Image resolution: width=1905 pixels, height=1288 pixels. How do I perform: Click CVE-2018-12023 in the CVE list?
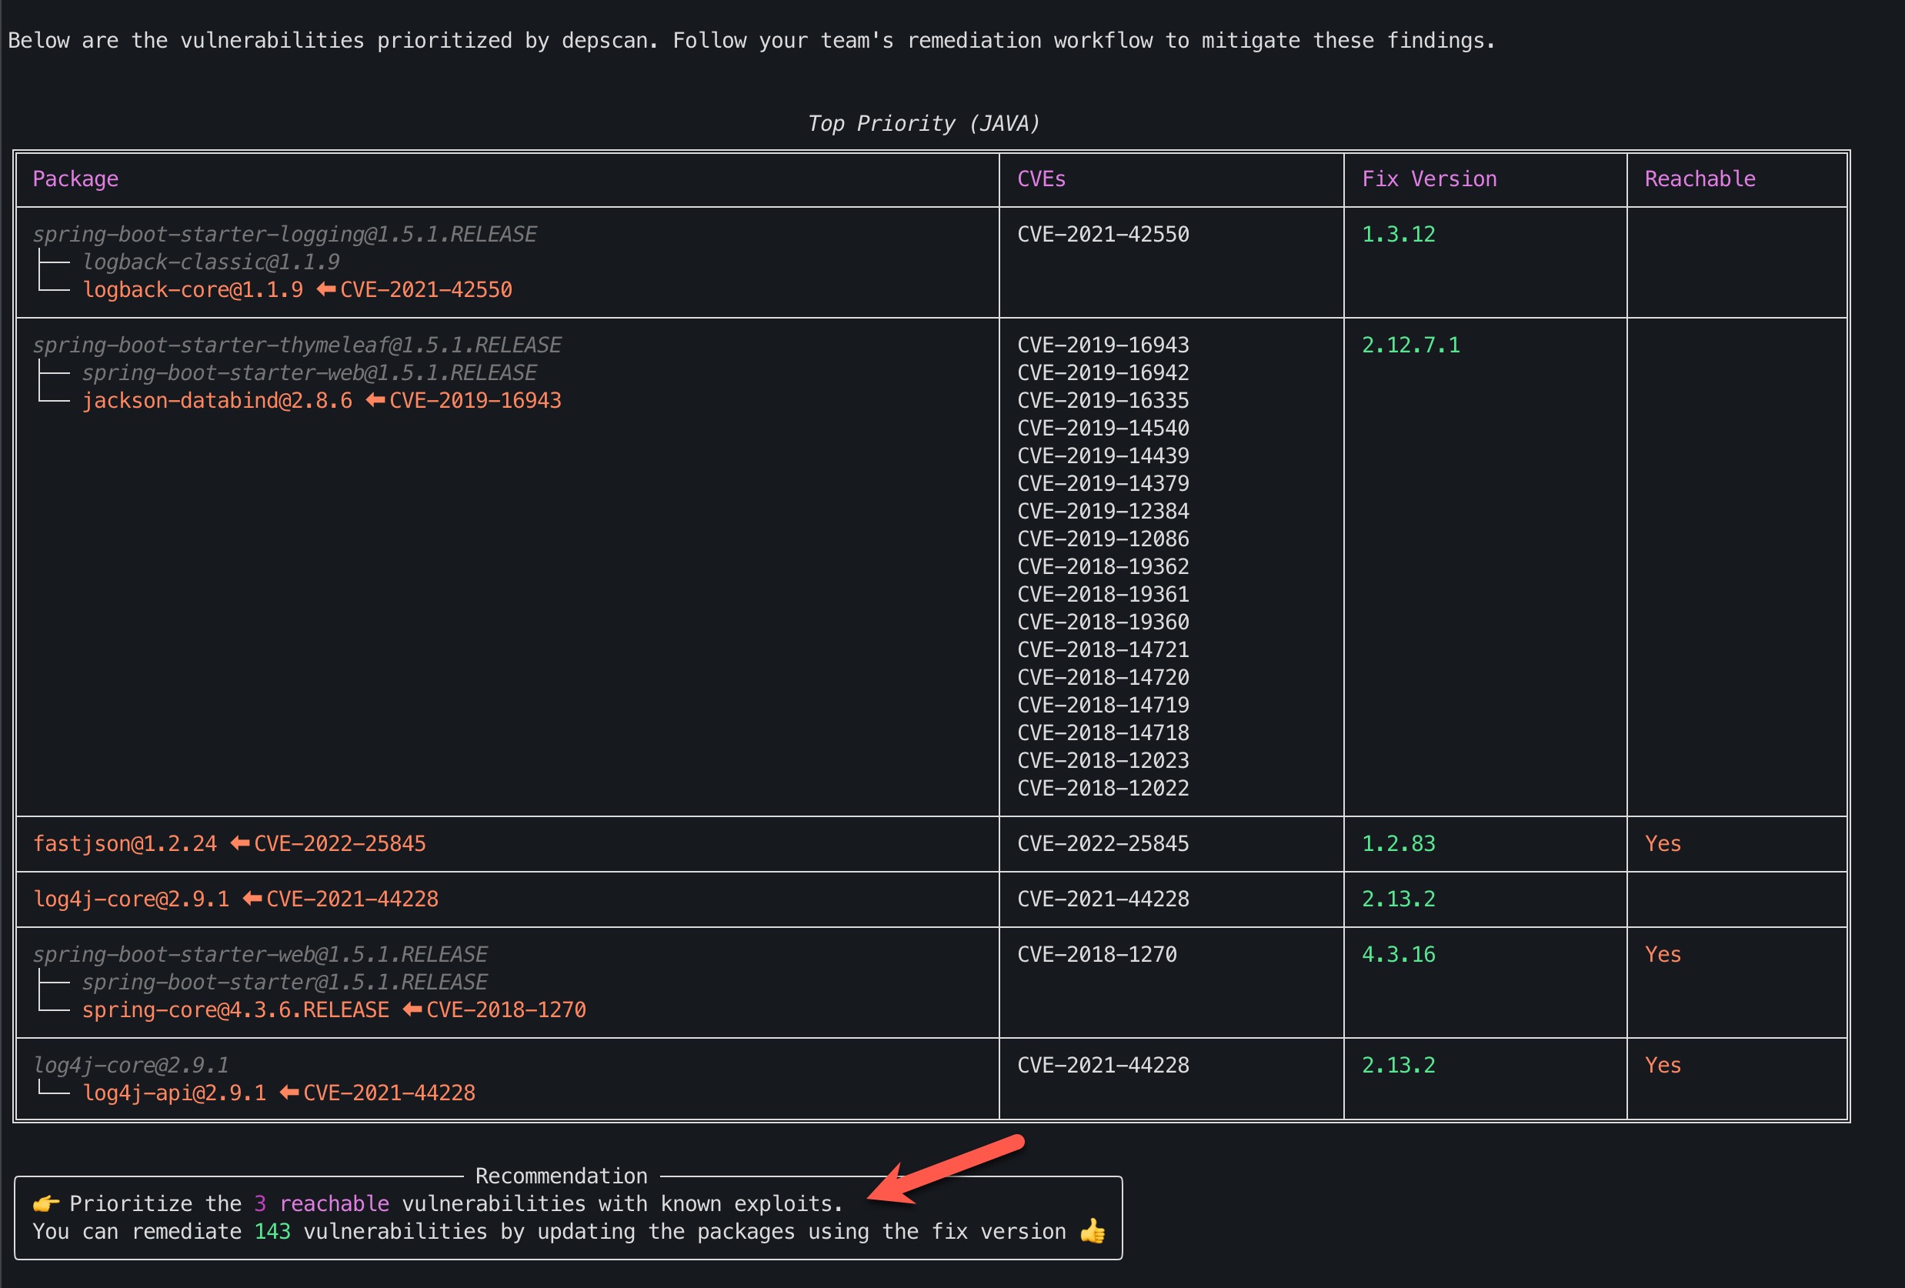(x=1103, y=761)
